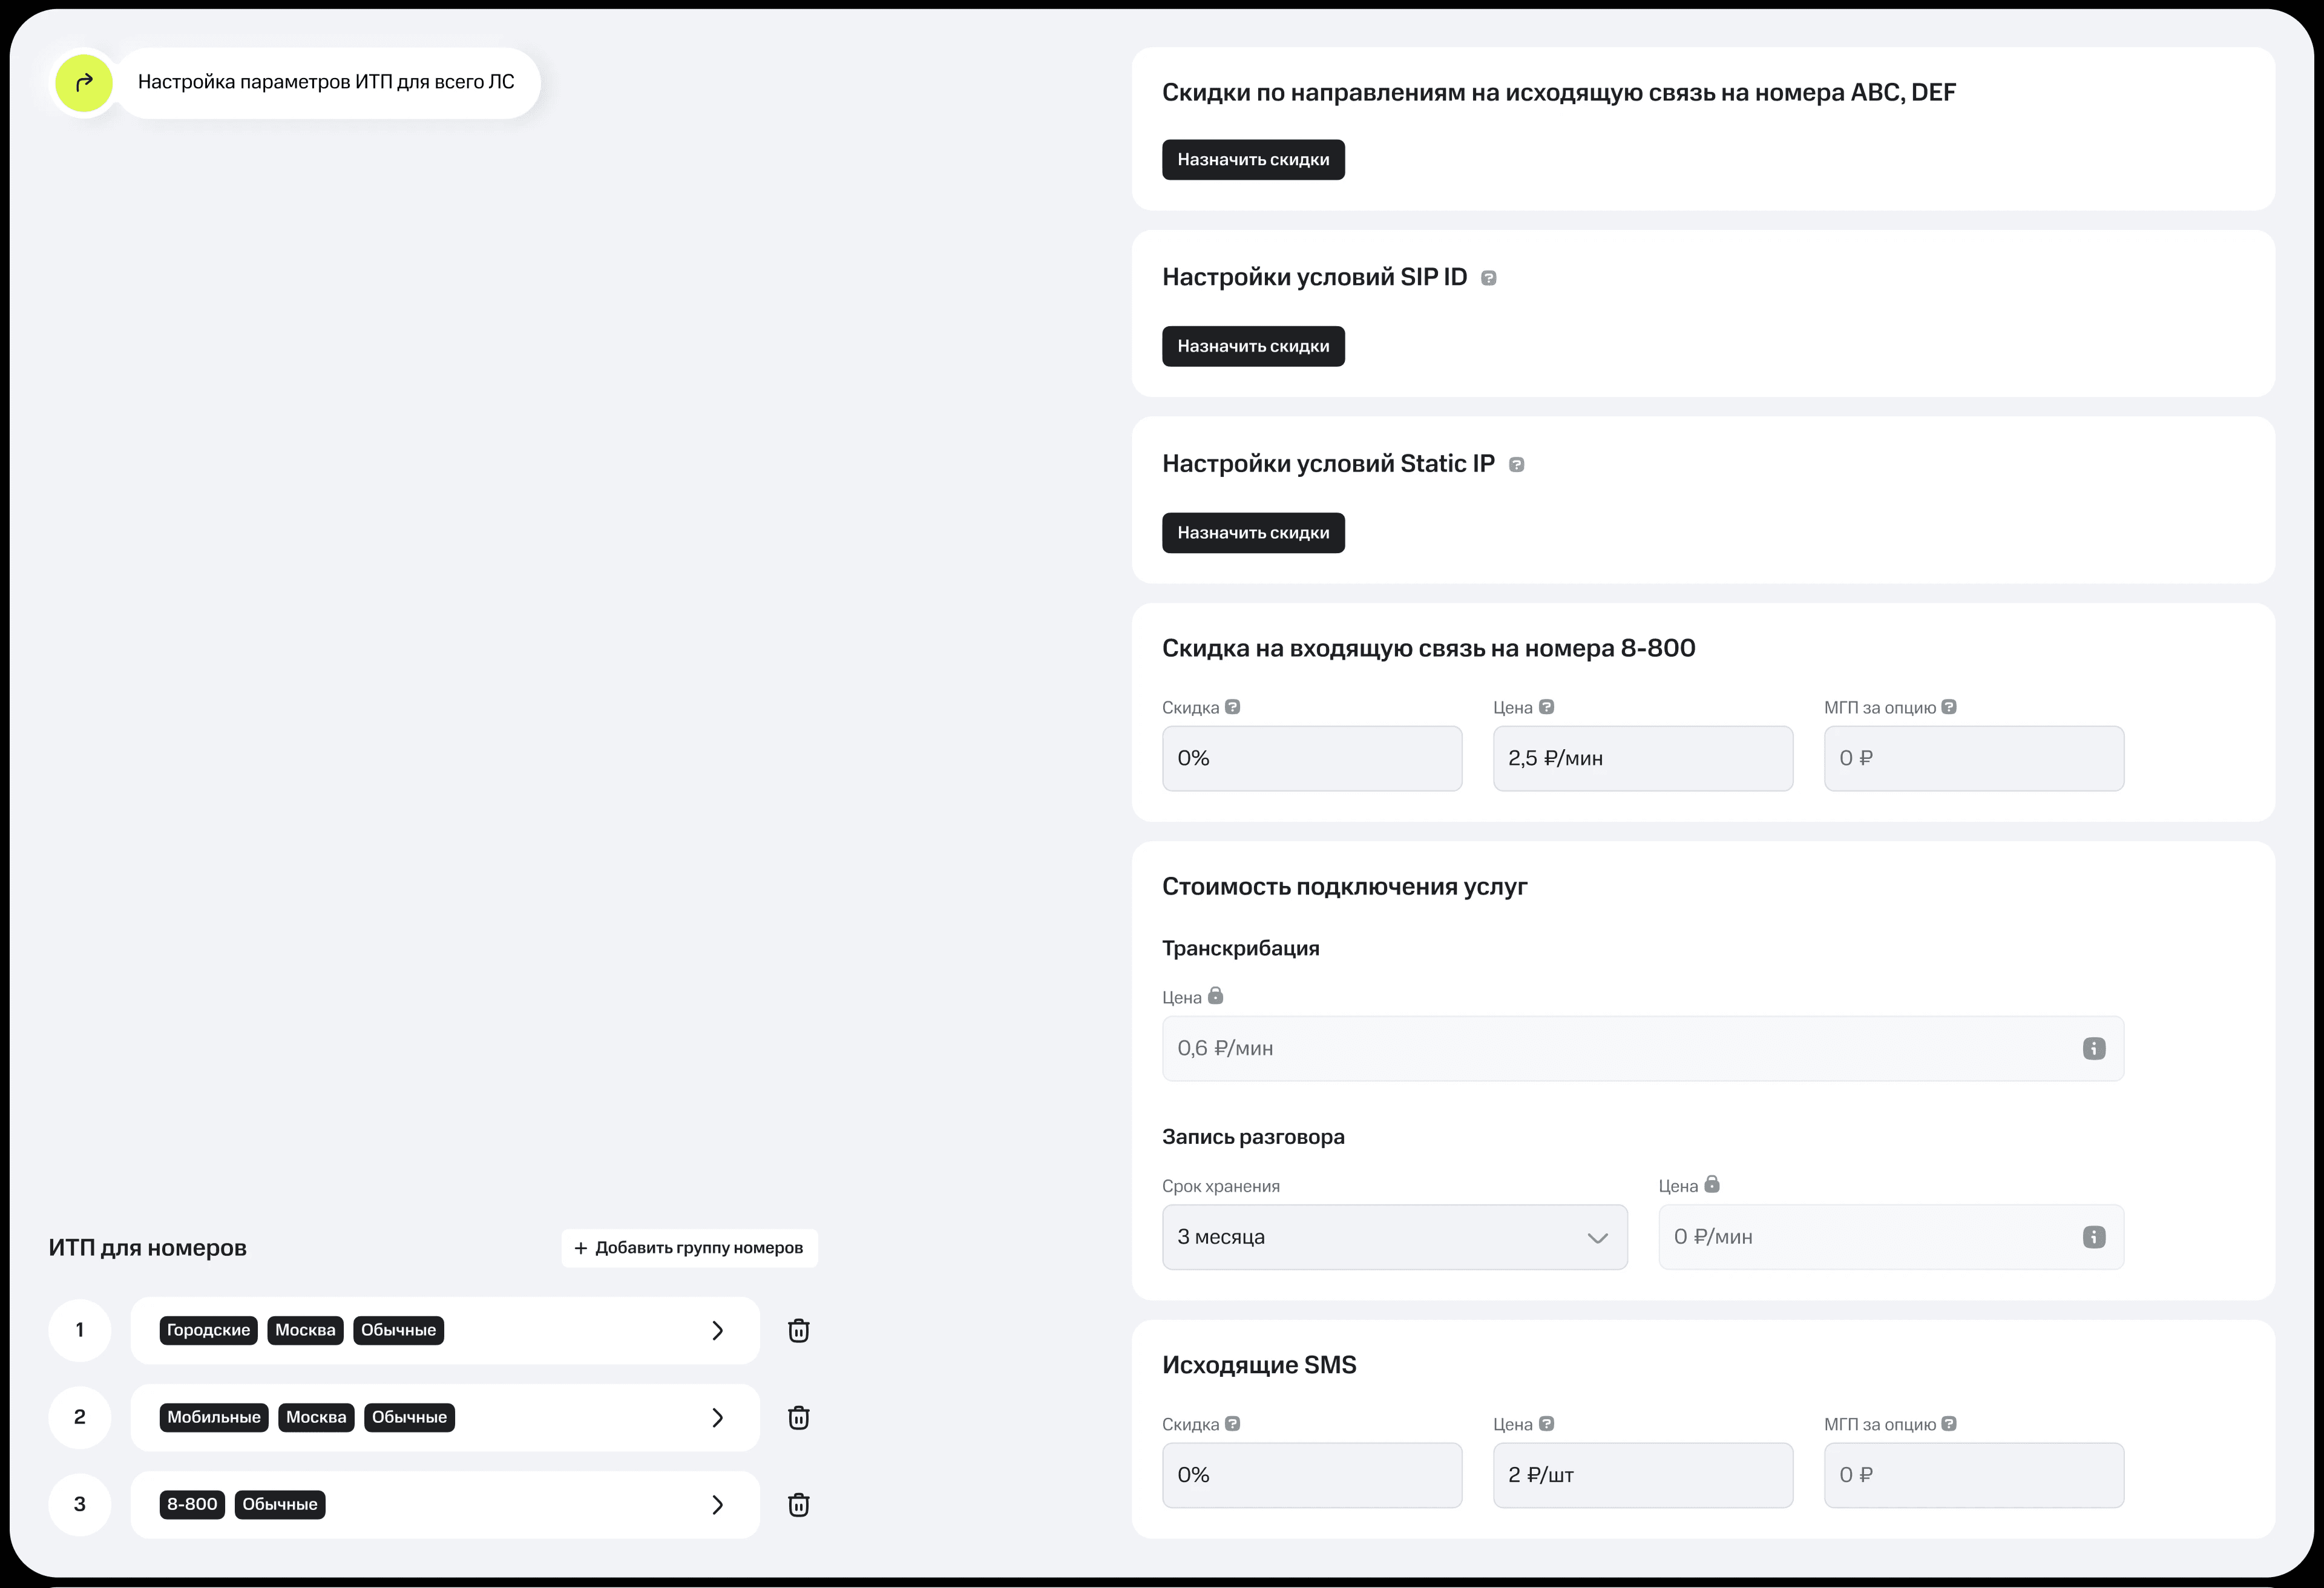Click help icon next to Static IP heading
The image size is (2324, 1588).
1516,465
